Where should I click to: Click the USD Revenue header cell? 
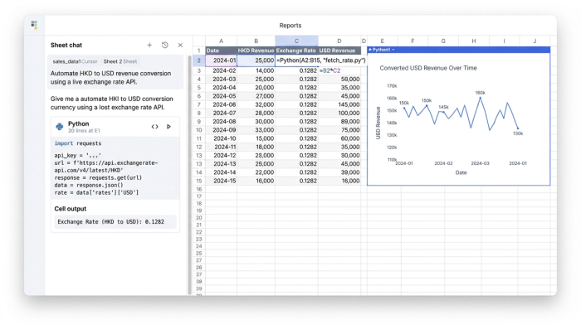[339, 51]
